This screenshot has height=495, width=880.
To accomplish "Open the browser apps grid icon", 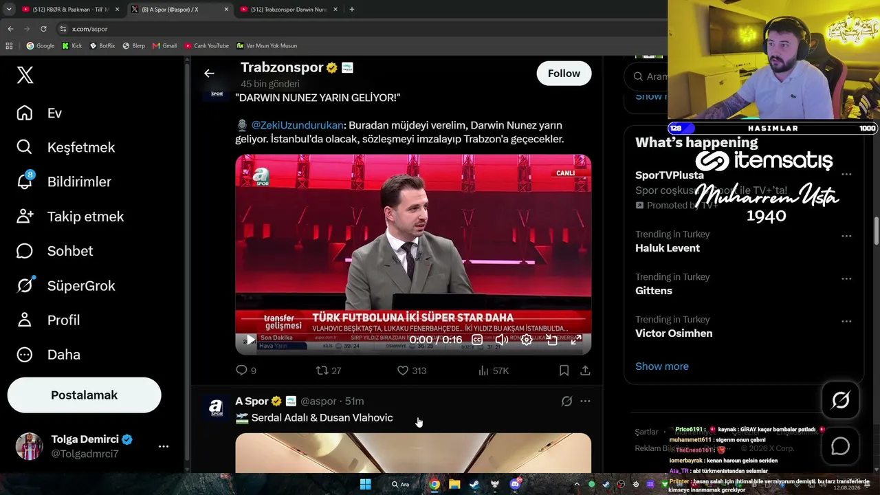I will coord(9,46).
